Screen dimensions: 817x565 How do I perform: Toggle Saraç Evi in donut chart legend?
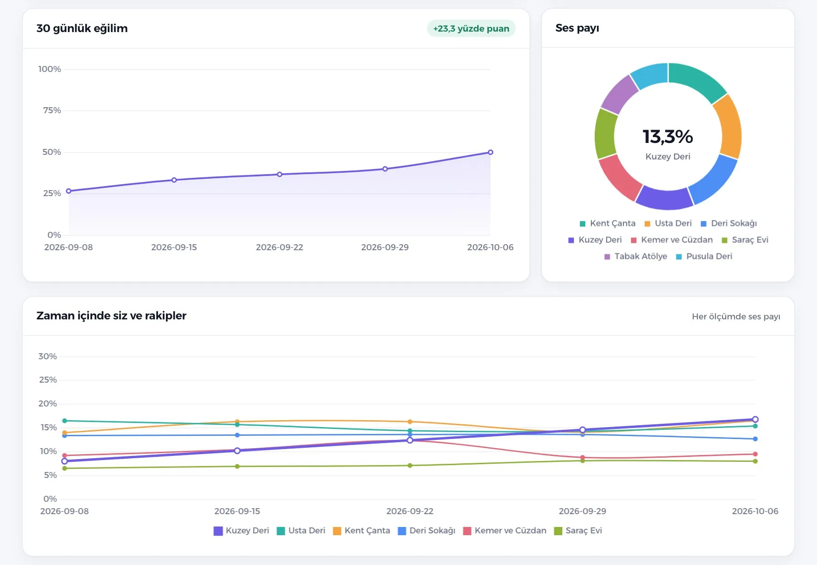(745, 240)
